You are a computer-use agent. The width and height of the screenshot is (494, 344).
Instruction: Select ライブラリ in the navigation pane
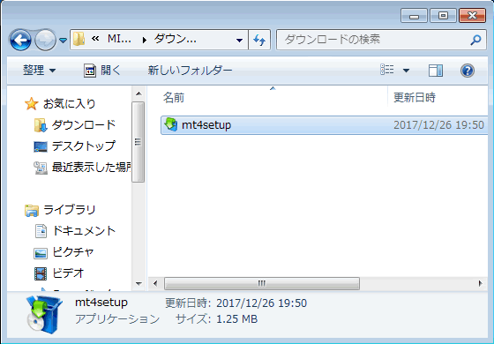[x=70, y=210]
